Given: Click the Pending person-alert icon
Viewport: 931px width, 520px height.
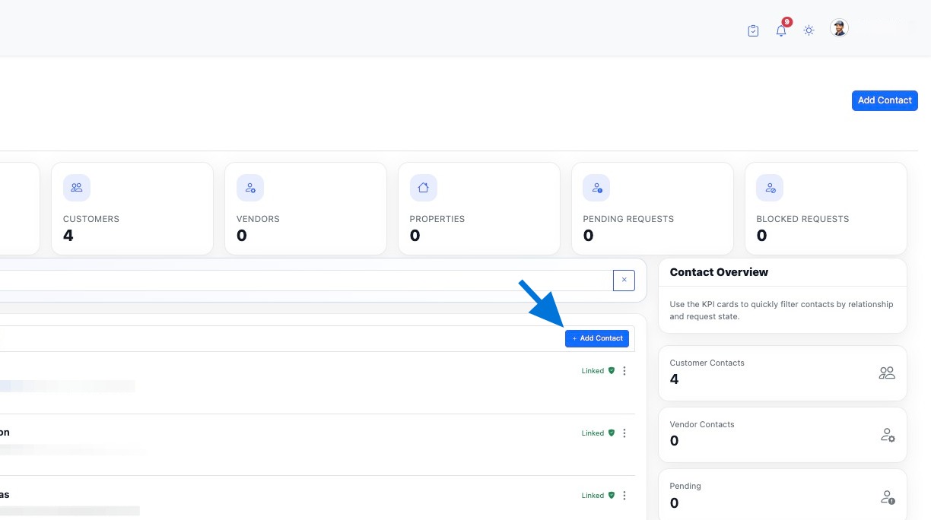Looking at the screenshot, I should point(888,497).
